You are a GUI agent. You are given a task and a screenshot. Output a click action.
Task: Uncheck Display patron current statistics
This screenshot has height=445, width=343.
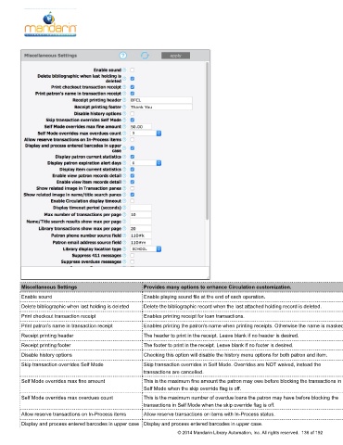click(133, 157)
